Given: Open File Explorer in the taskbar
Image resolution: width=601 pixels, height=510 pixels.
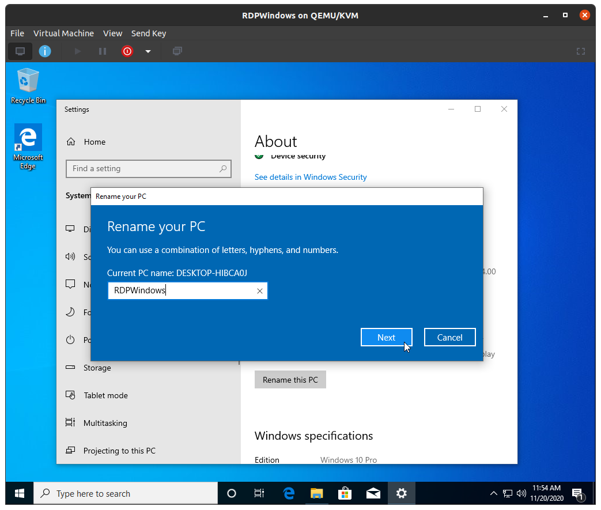Looking at the screenshot, I should [316, 493].
